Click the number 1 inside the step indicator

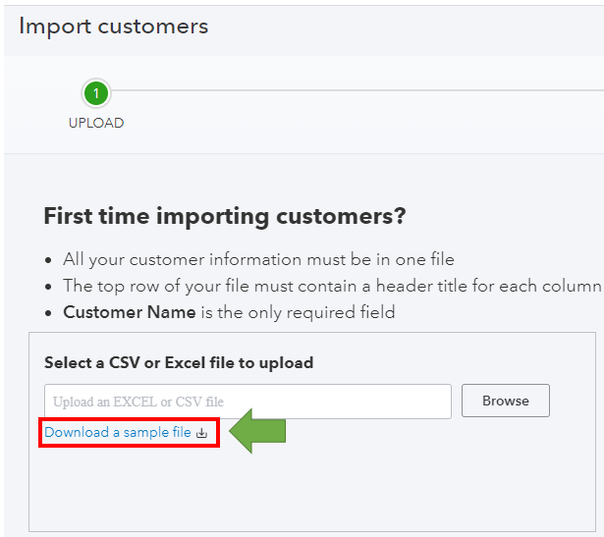[96, 93]
